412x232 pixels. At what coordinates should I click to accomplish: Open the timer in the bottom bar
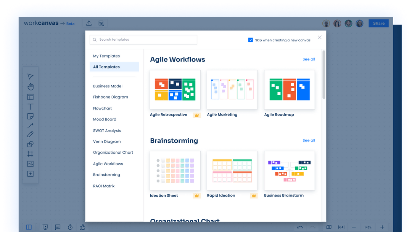point(70,227)
